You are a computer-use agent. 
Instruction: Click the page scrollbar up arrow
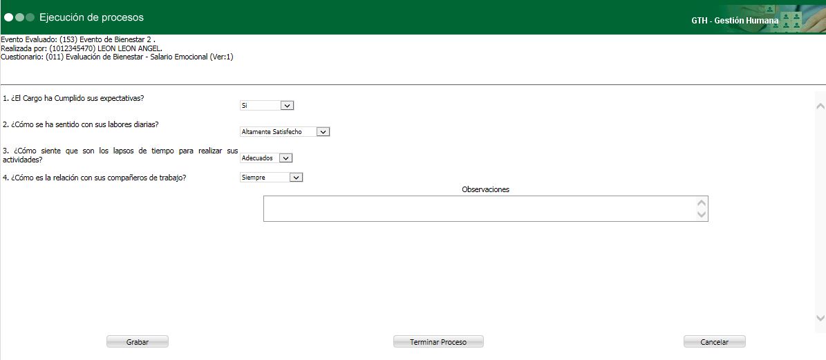(820, 106)
